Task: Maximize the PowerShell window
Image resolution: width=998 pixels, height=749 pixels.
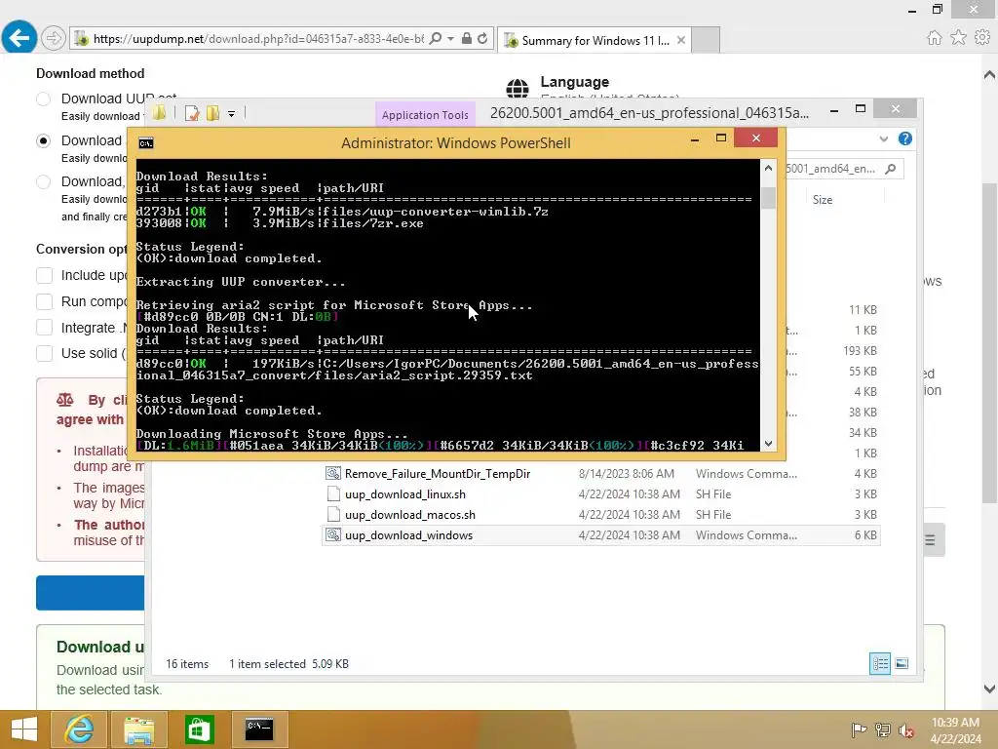Action: click(721, 138)
